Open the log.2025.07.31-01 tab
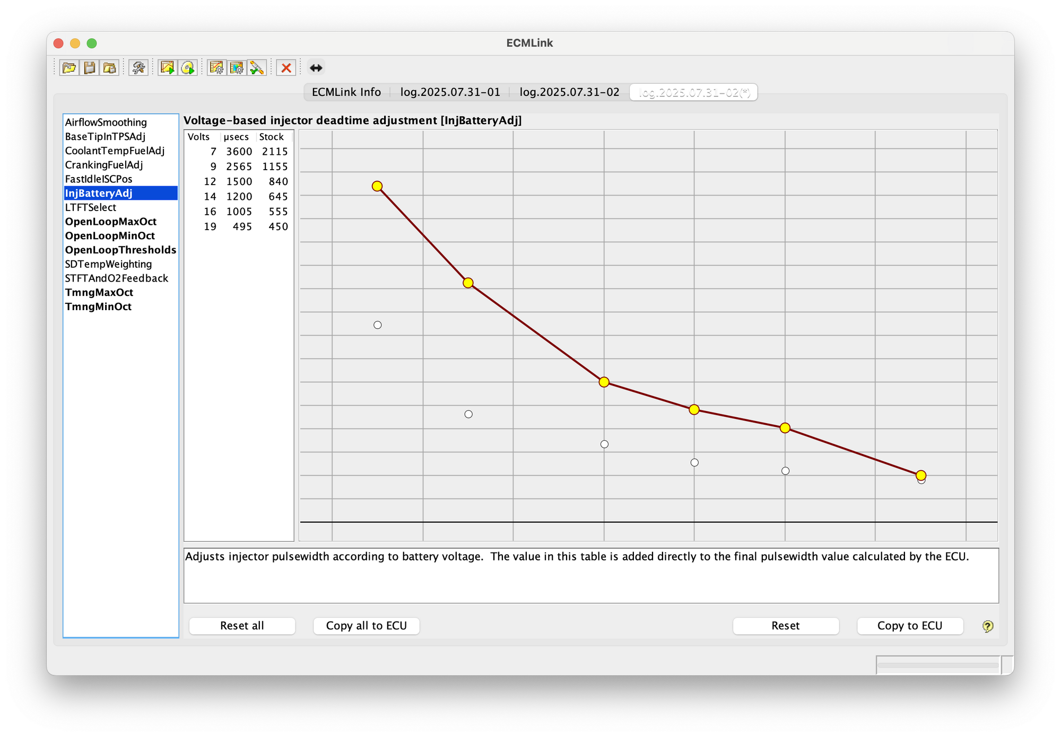 click(x=450, y=92)
